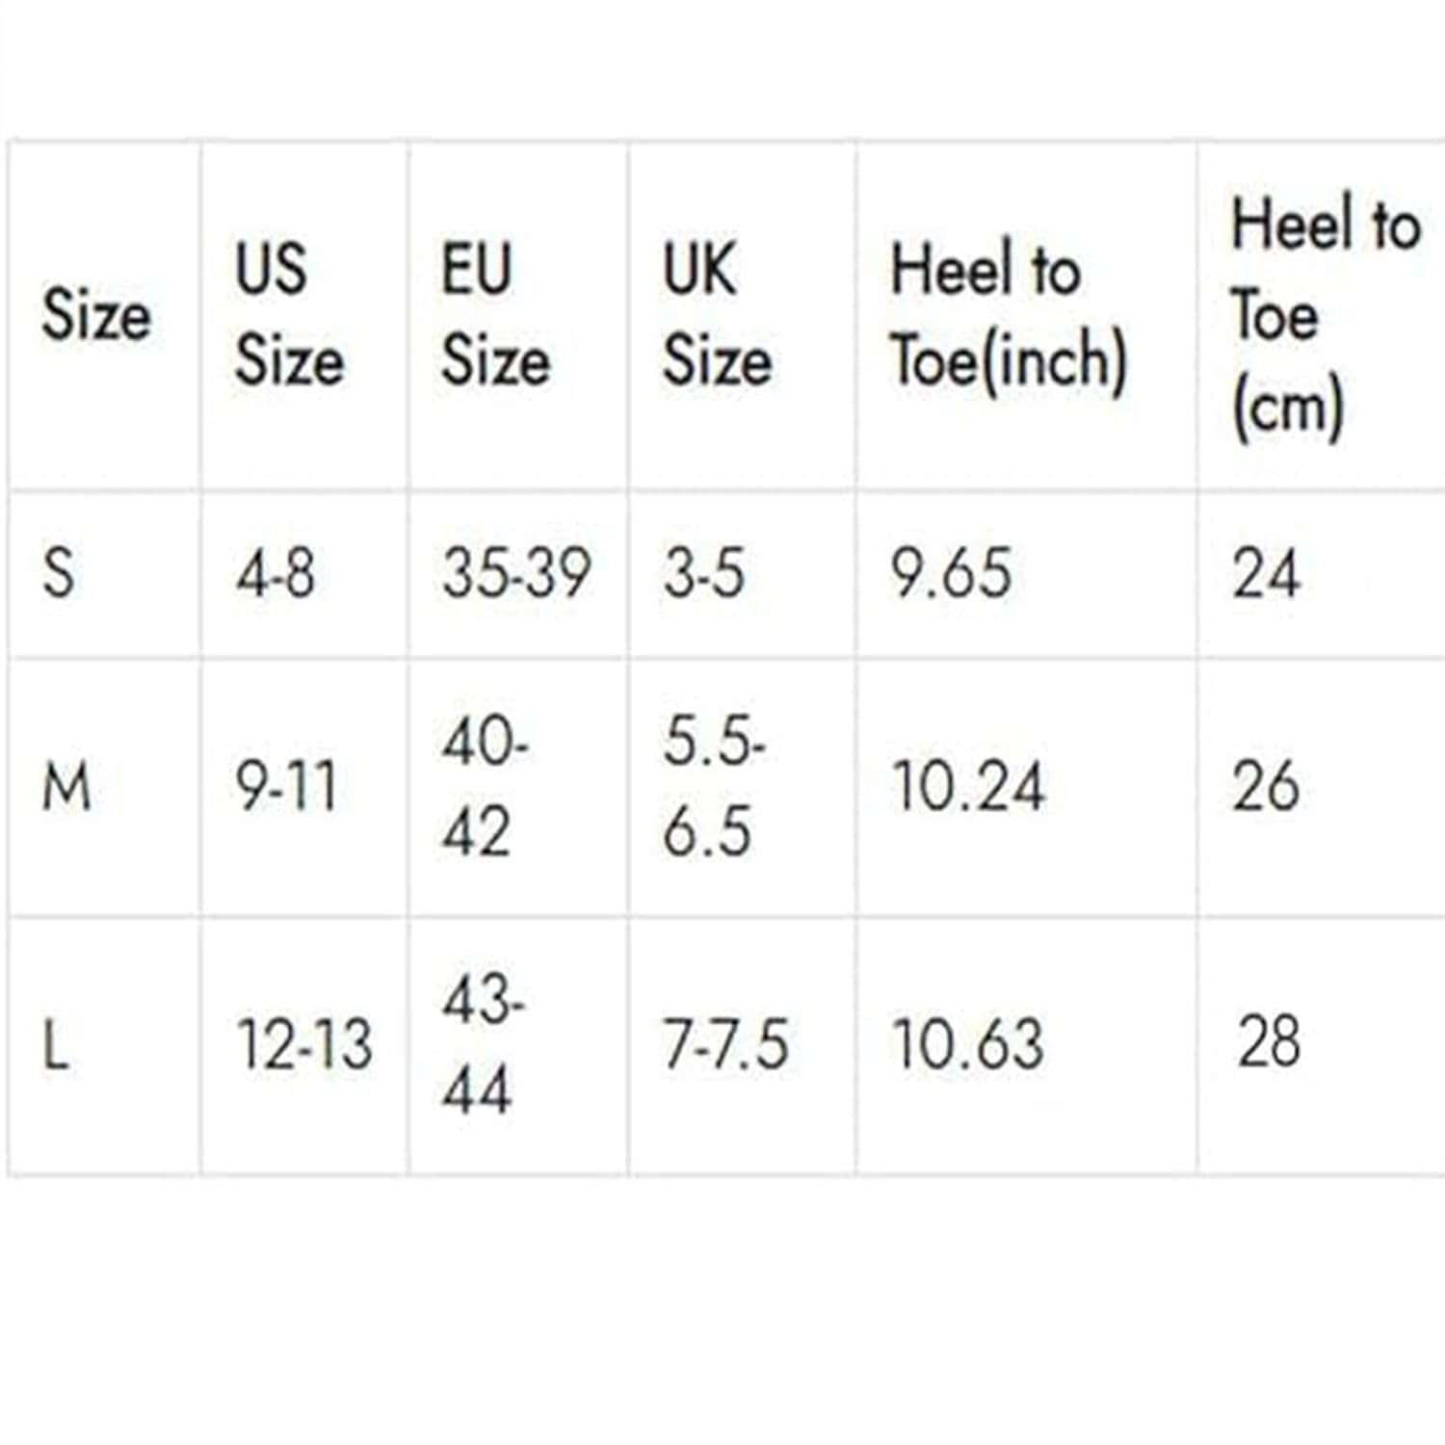
Task: Select the EU size "40-42" cell
Action: [x=484, y=787]
